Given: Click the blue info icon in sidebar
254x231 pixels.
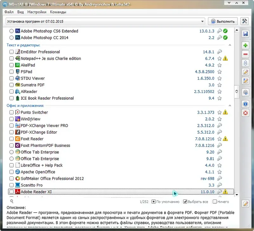Looking at the screenshot, I should tap(245, 104).
